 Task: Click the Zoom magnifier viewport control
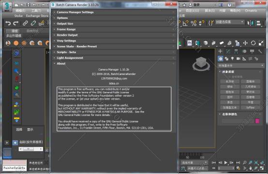245,162
